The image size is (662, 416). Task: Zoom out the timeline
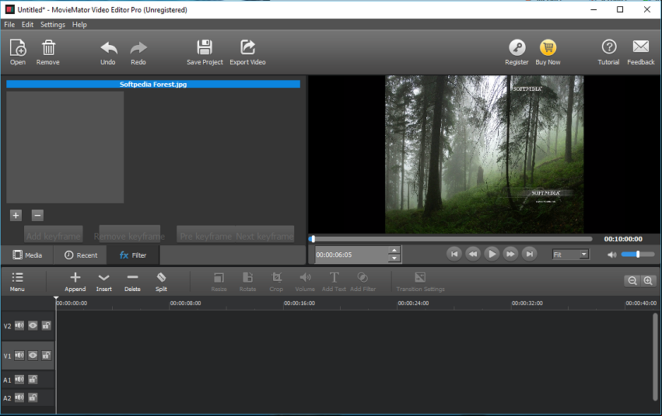pos(632,281)
